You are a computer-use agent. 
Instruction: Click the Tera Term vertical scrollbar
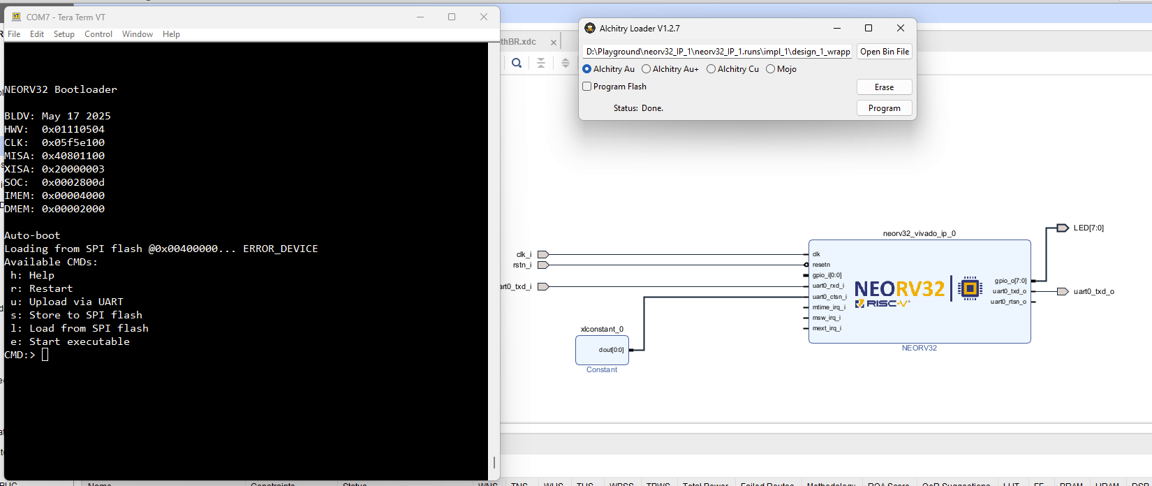pos(494,261)
